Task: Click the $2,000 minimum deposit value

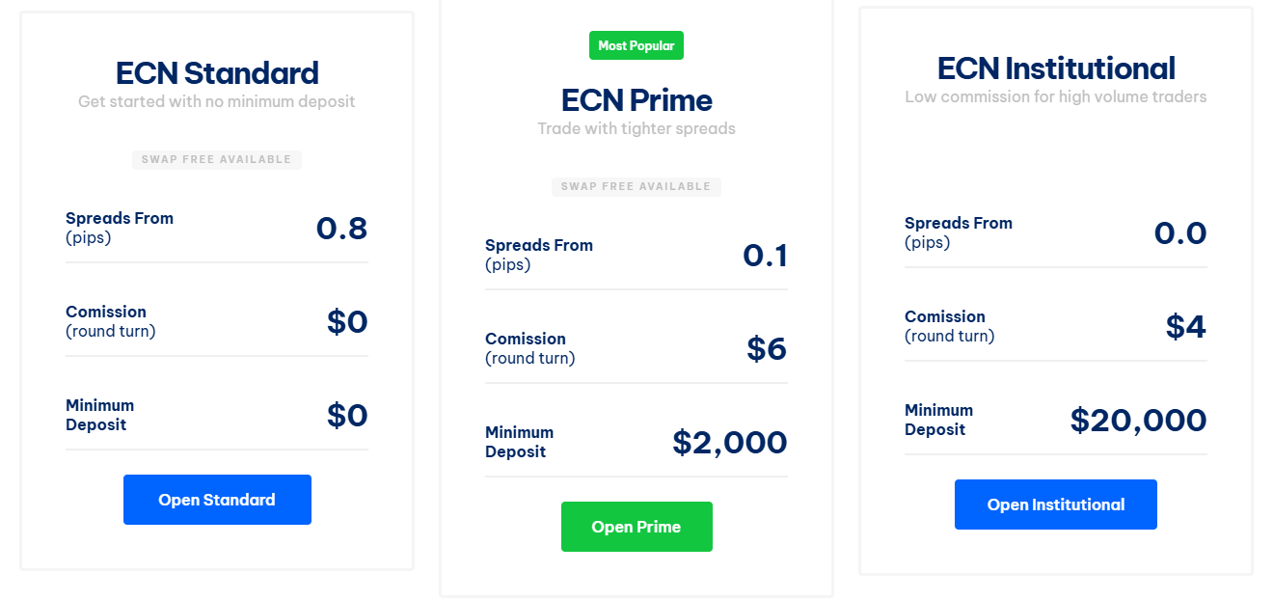Action: (x=730, y=443)
